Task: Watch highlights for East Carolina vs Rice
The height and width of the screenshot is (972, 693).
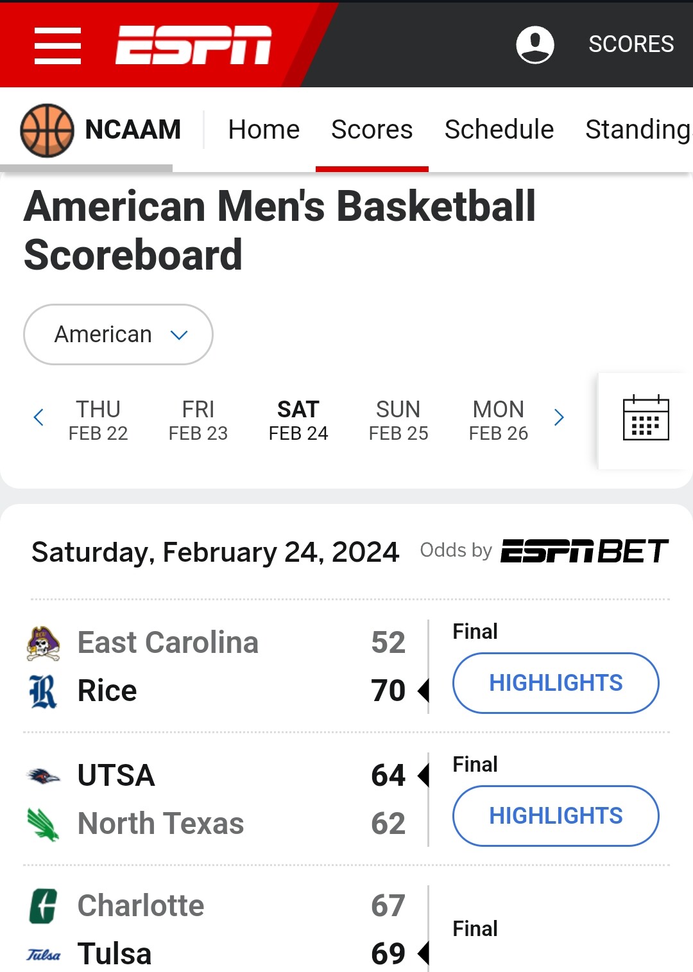Action: pos(556,683)
